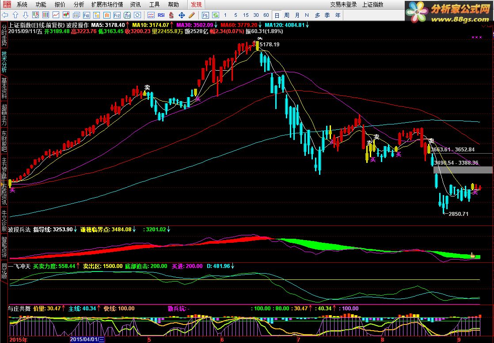Open the 帮助 menu
The image size is (494, 343).
click(x=173, y=4)
